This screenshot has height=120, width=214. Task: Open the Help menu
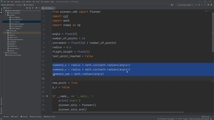coord(52,2)
